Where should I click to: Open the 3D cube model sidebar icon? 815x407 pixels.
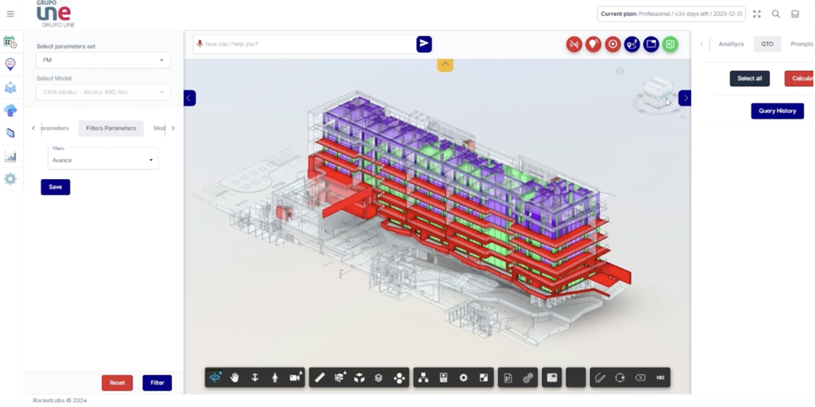[11, 87]
